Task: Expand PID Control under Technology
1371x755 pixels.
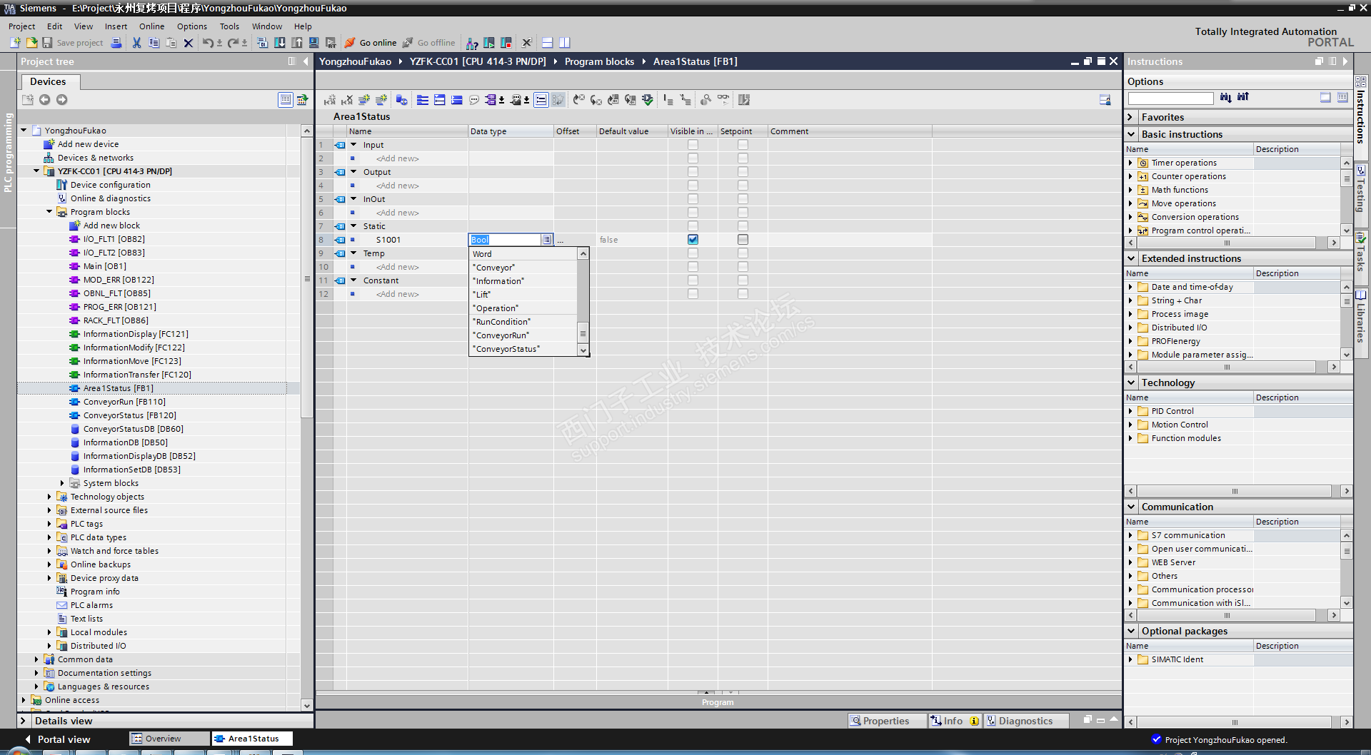Action: [1130, 411]
